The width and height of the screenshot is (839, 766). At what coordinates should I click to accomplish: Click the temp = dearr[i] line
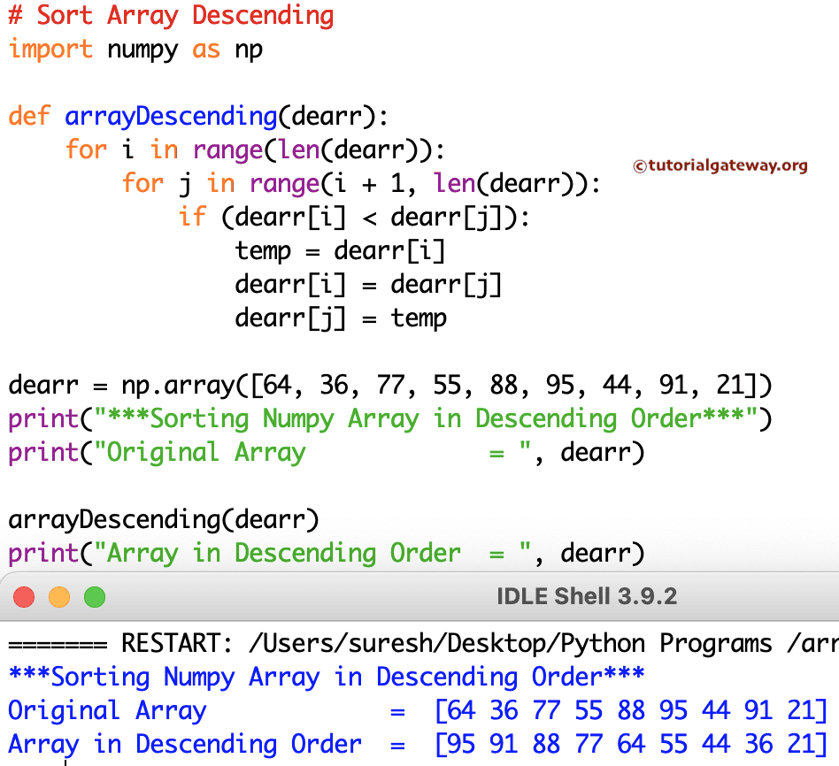click(x=341, y=250)
